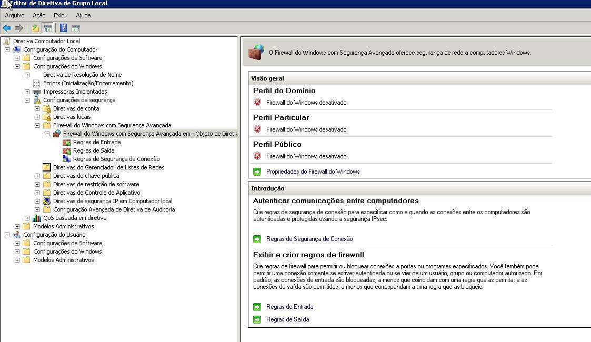Select Configuração Avançada de Diretiva de Auditoria
The image size is (591, 342).
tap(114, 209)
